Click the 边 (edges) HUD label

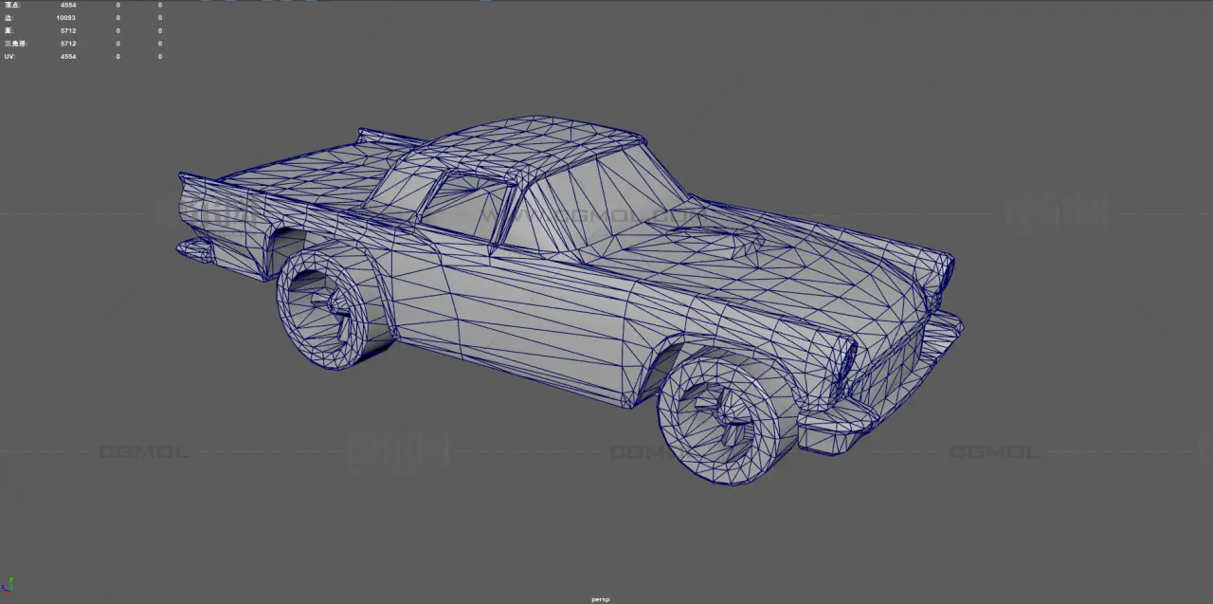[9, 18]
